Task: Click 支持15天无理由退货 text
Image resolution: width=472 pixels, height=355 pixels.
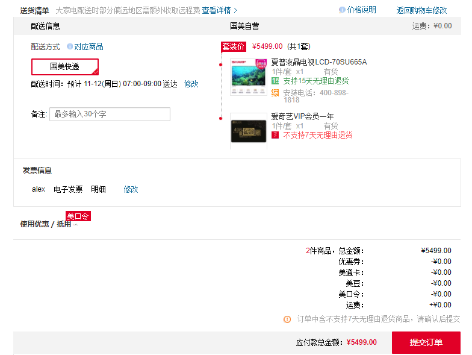Action: point(315,81)
